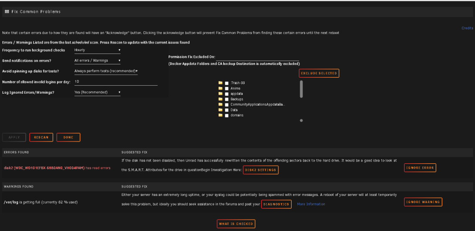475x231 pixels.
Task: Check the Anime folder checkbox
Action: coord(227,89)
